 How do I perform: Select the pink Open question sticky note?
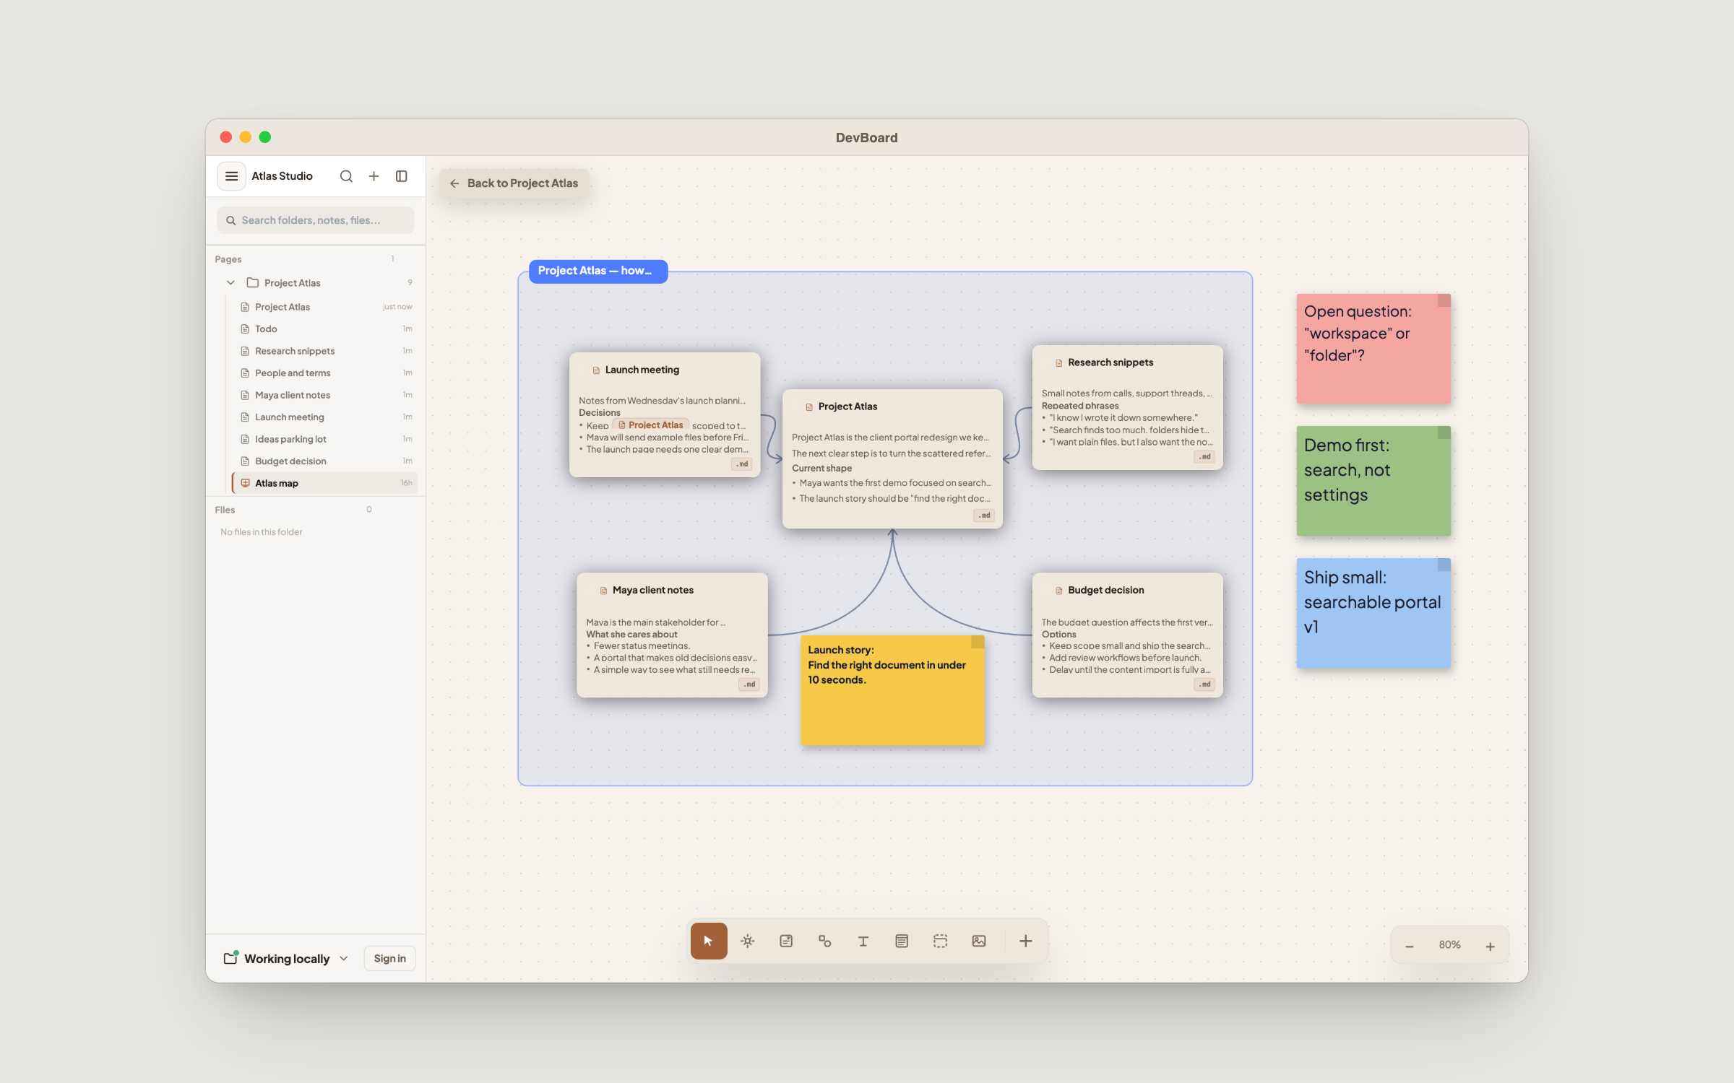pyautogui.click(x=1373, y=349)
